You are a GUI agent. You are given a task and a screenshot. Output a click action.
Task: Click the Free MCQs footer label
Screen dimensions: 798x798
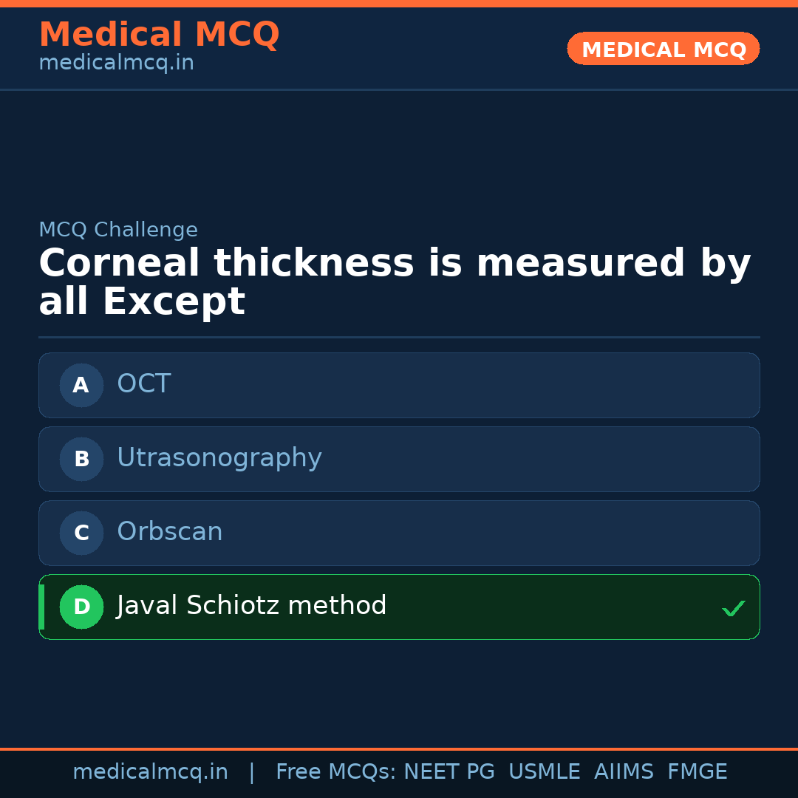point(336,772)
